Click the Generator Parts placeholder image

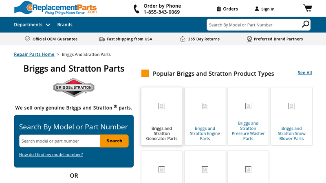click(161, 106)
